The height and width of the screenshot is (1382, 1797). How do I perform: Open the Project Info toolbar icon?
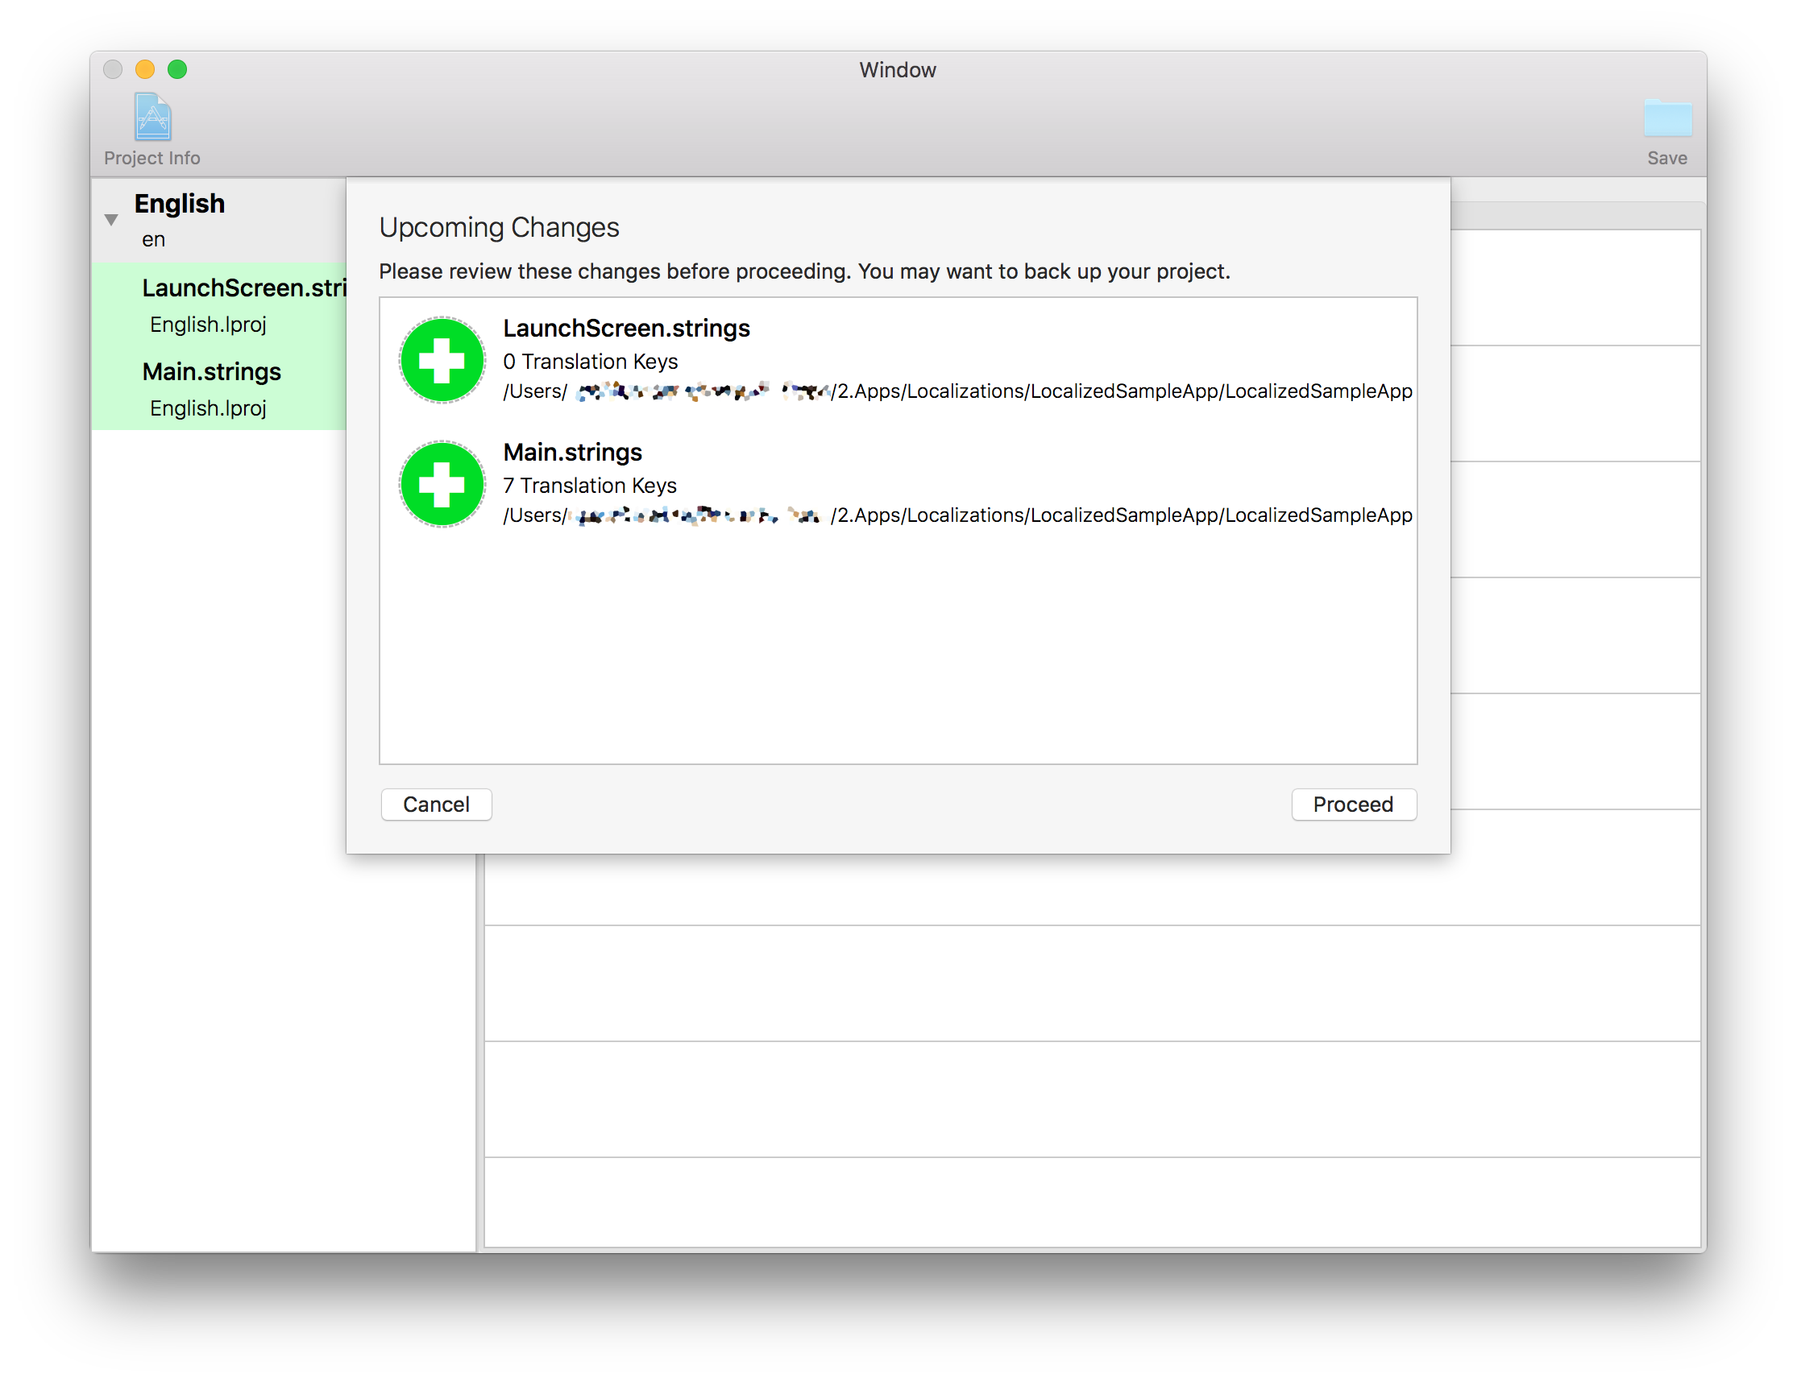coord(152,118)
